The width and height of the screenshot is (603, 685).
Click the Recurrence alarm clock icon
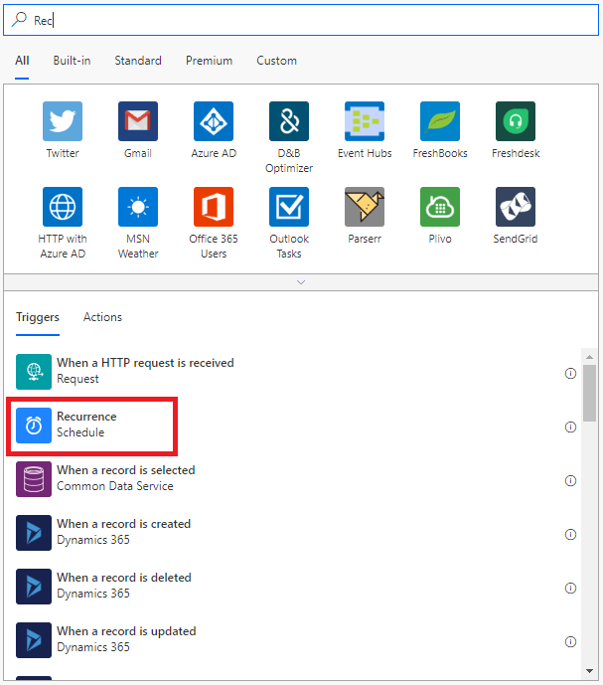[x=34, y=426]
